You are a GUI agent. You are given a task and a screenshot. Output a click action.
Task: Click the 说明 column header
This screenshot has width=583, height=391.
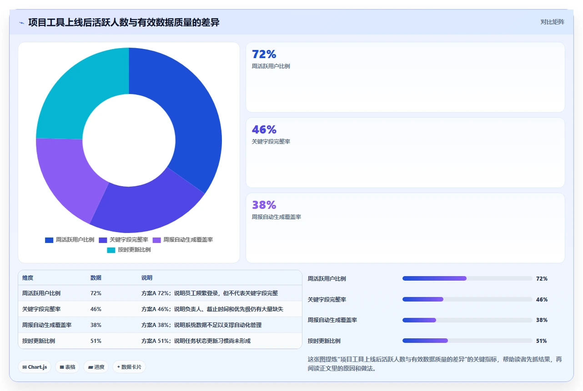[x=147, y=278]
